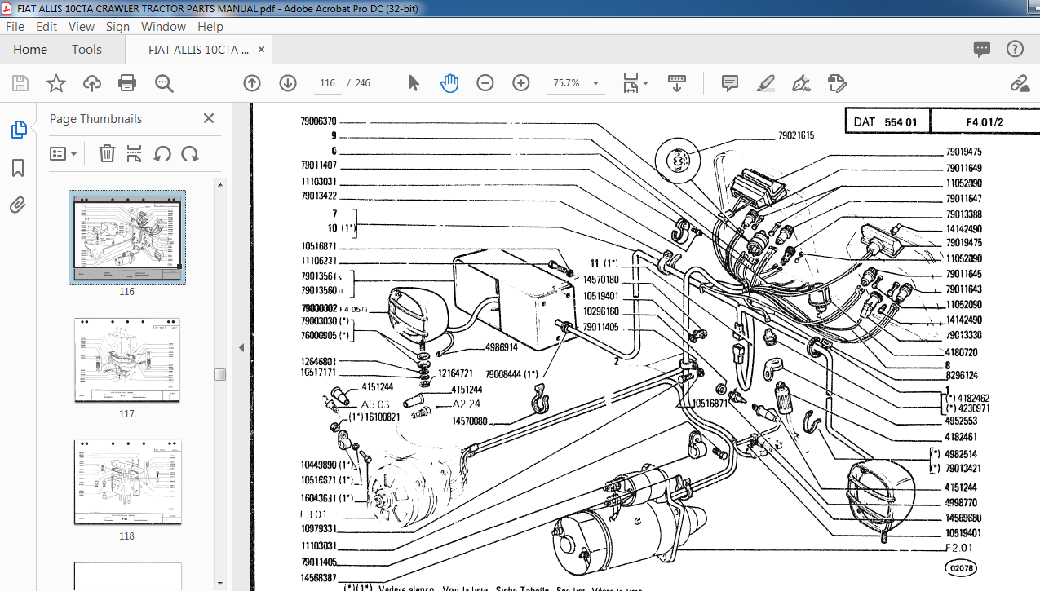
Task: Select page 116 thumbnail
Action: tap(126, 236)
